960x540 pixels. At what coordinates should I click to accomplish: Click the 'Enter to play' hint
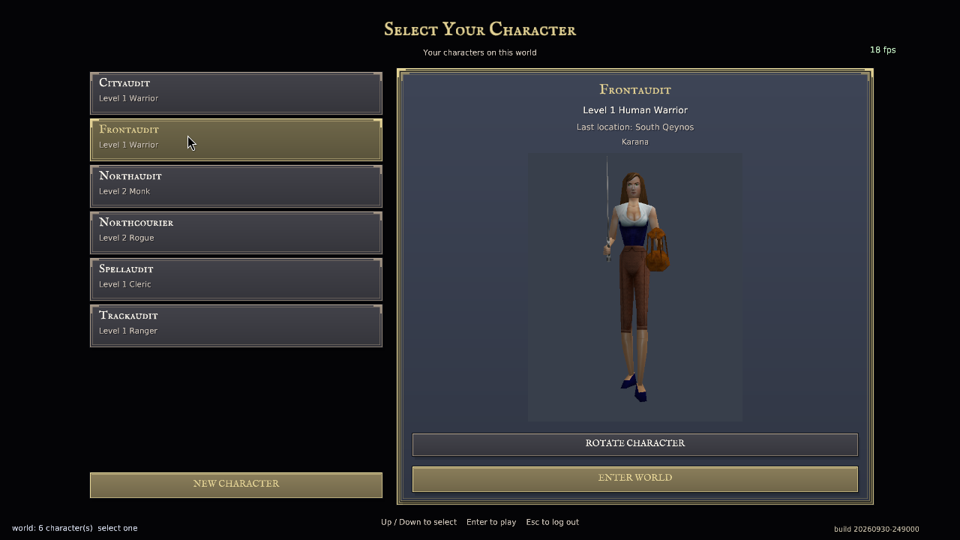491,522
